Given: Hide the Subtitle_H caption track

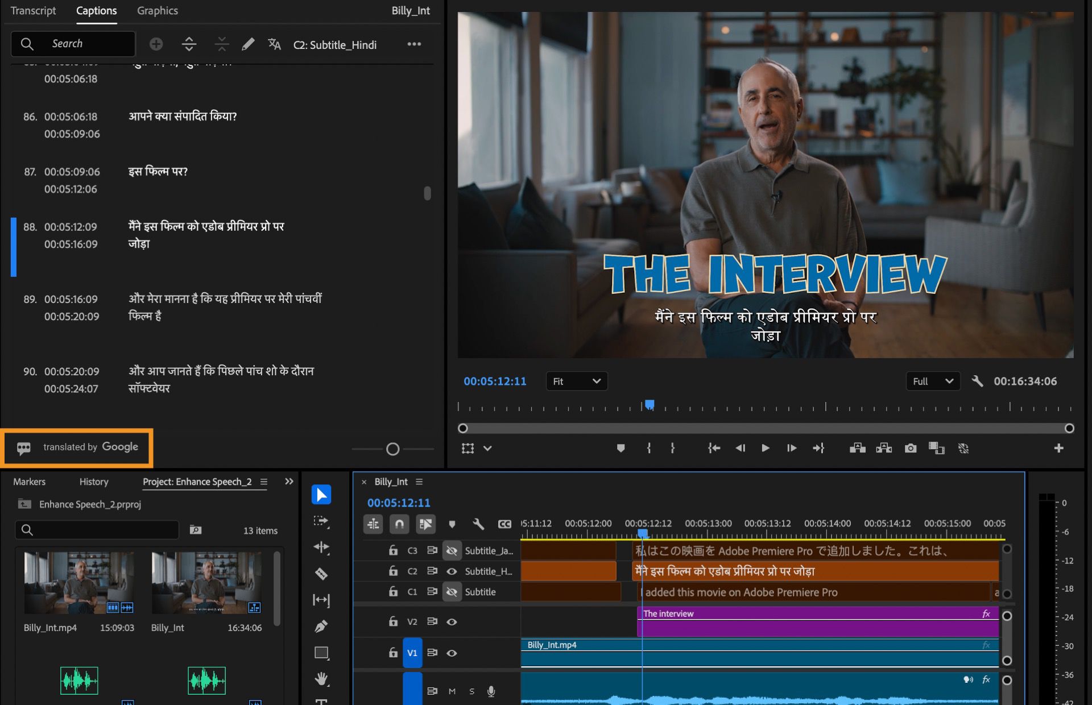Looking at the screenshot, I should coord(452,571).
